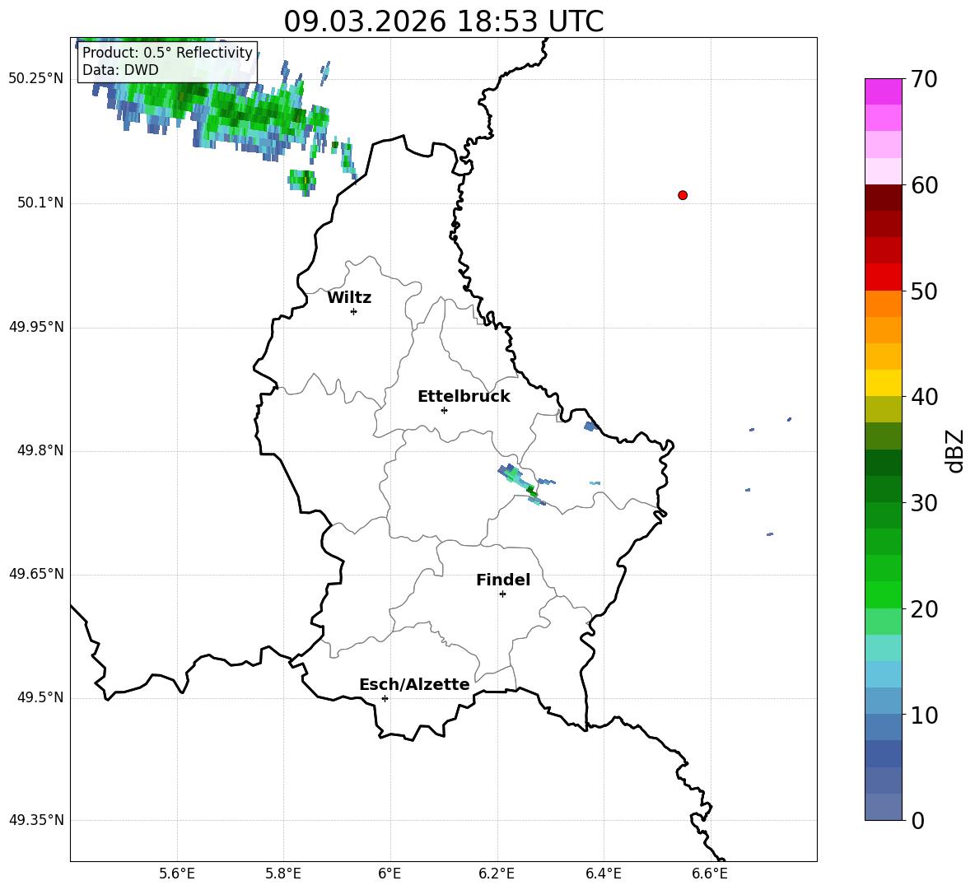Viewport: 975px width, 890px height.
Task: Click the 49.8°N latitude label
Action: 40,450
